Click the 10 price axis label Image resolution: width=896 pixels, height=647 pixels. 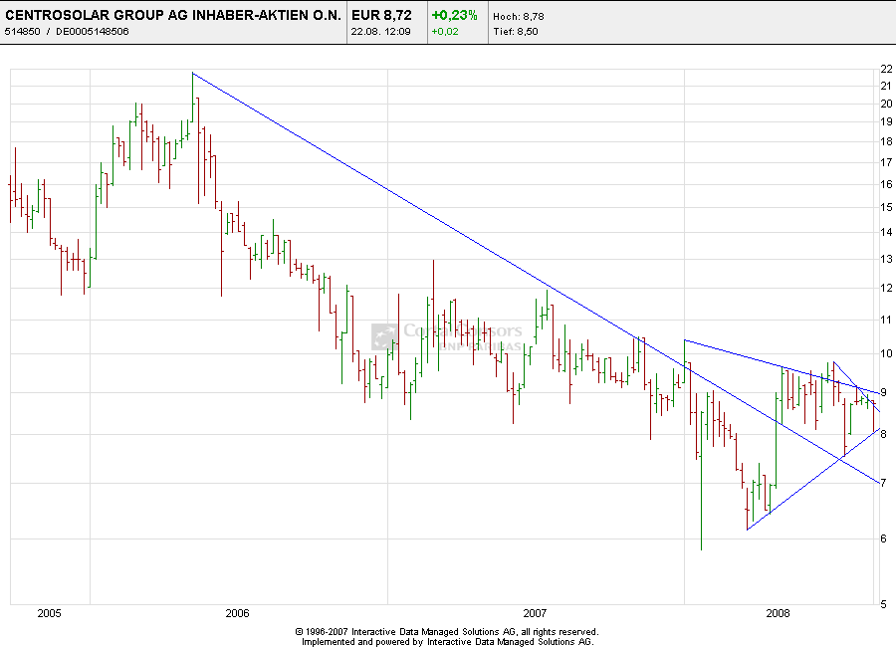(x=886, y=353)
